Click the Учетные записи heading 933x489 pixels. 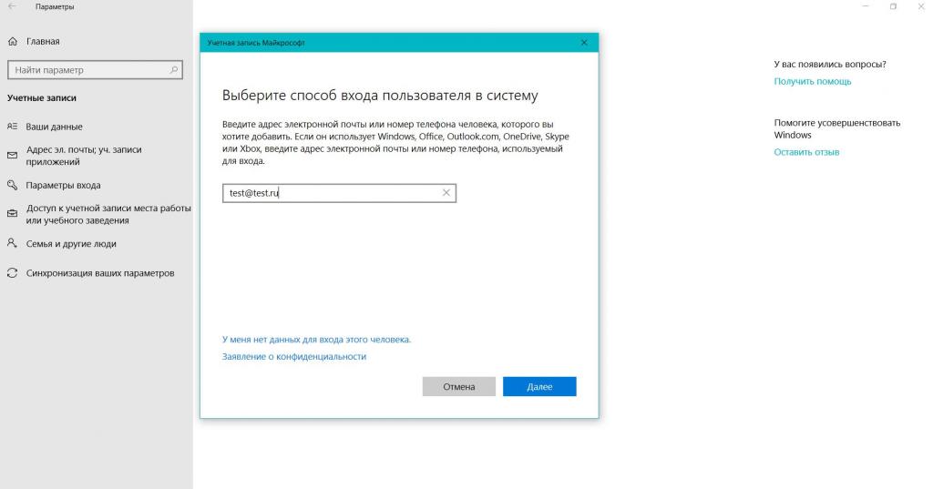click(42, 98)
